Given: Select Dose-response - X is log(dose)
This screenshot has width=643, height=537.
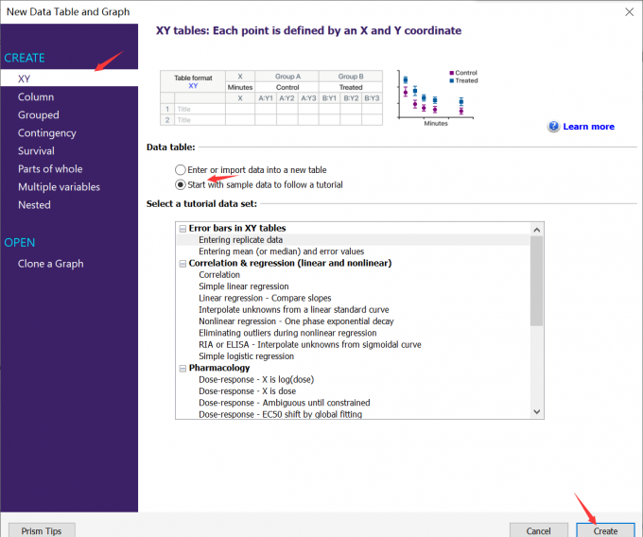Looking at the screenshot, I should pos(256,380).
